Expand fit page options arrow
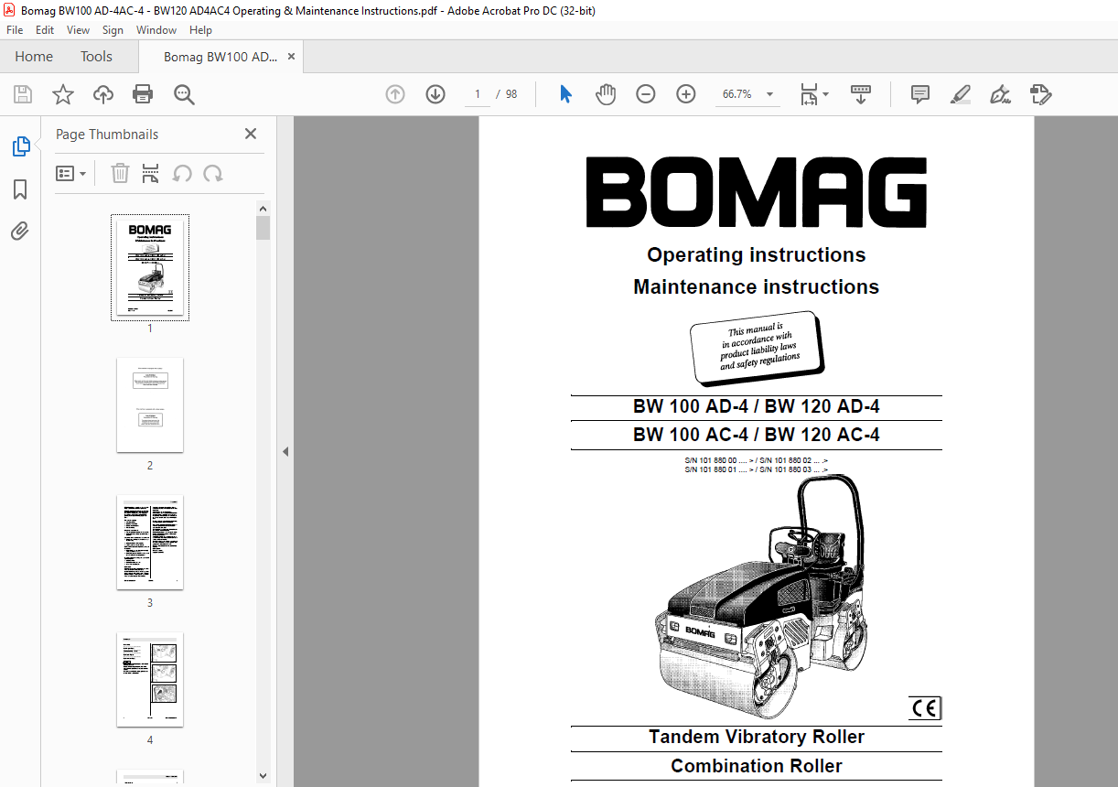The width and height of the screenshot is (1118, 787). tap(825, 94)
